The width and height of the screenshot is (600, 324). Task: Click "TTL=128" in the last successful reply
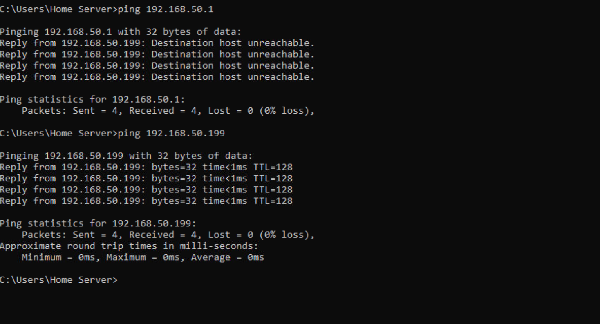273,201
